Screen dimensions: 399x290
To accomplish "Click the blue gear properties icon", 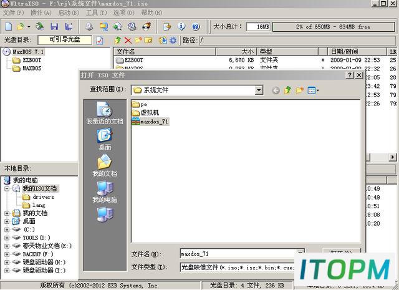I will (173, 41).
